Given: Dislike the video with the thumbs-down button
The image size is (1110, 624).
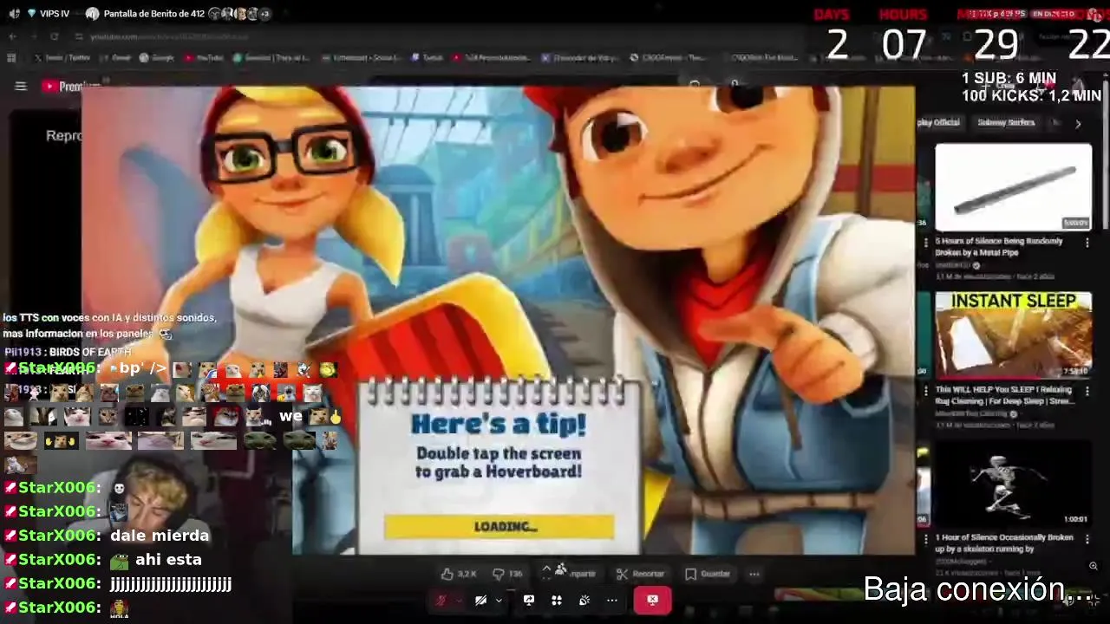Looking at the screenshot, I should point(507,574).
